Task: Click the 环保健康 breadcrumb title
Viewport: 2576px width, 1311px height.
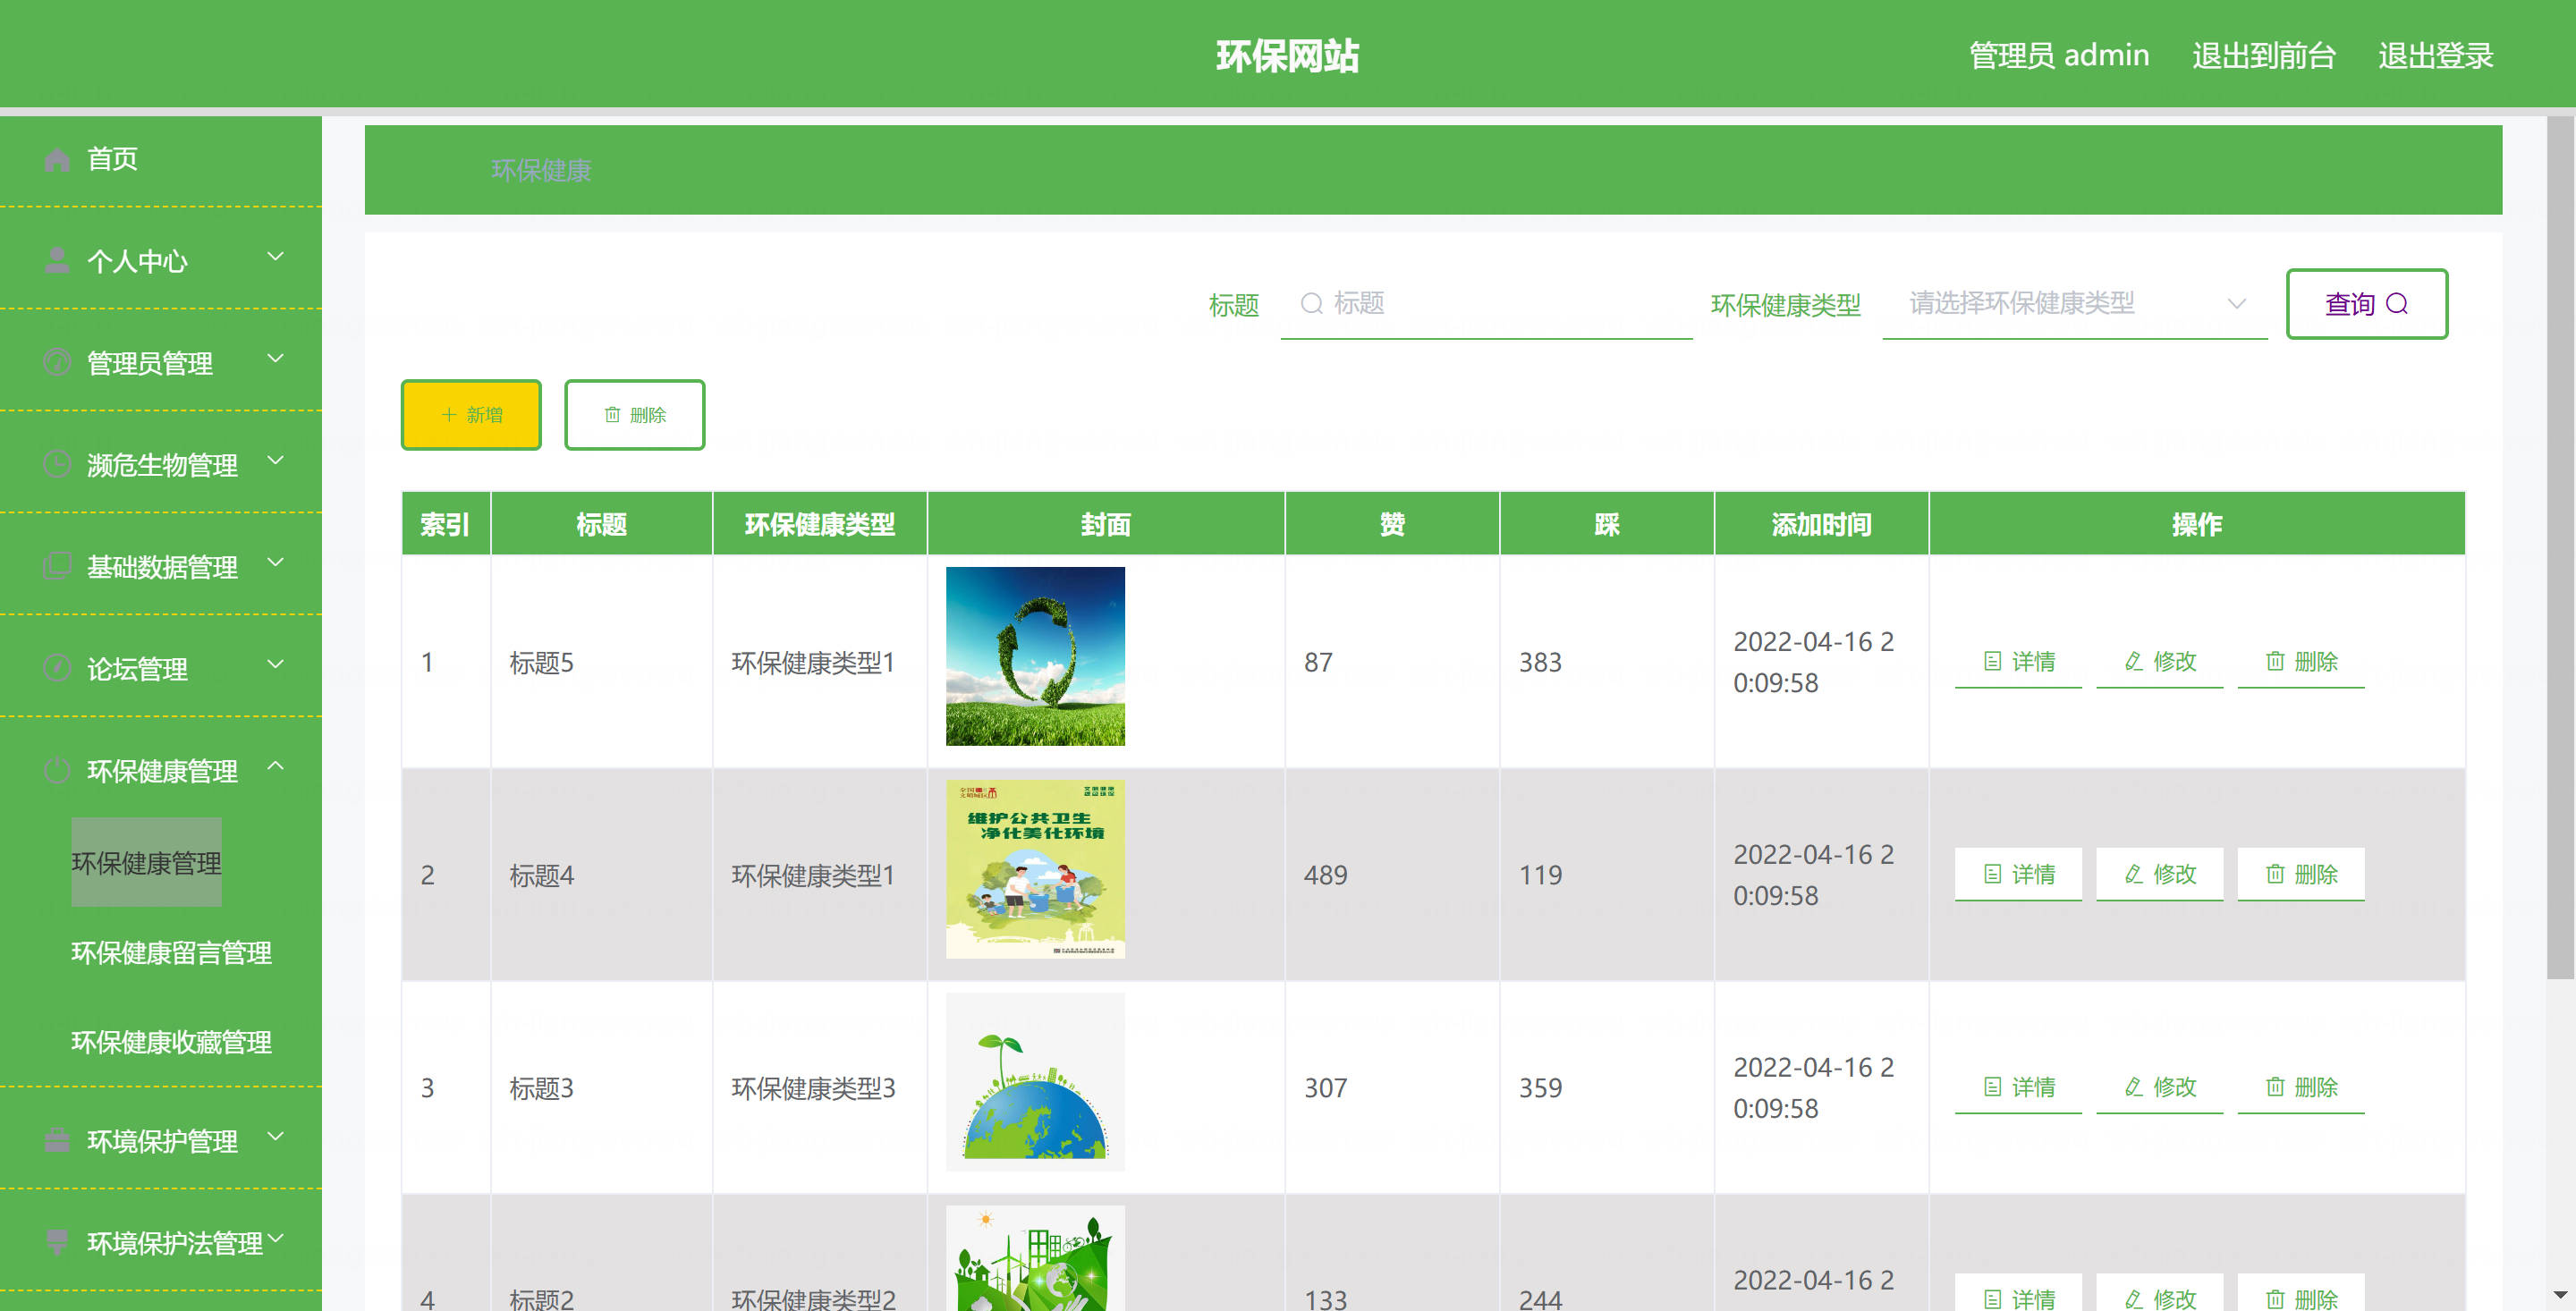Action: [x=541, y=170]
